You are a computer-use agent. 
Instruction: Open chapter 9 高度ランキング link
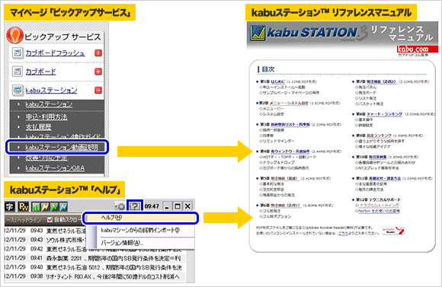pos(380,136)
